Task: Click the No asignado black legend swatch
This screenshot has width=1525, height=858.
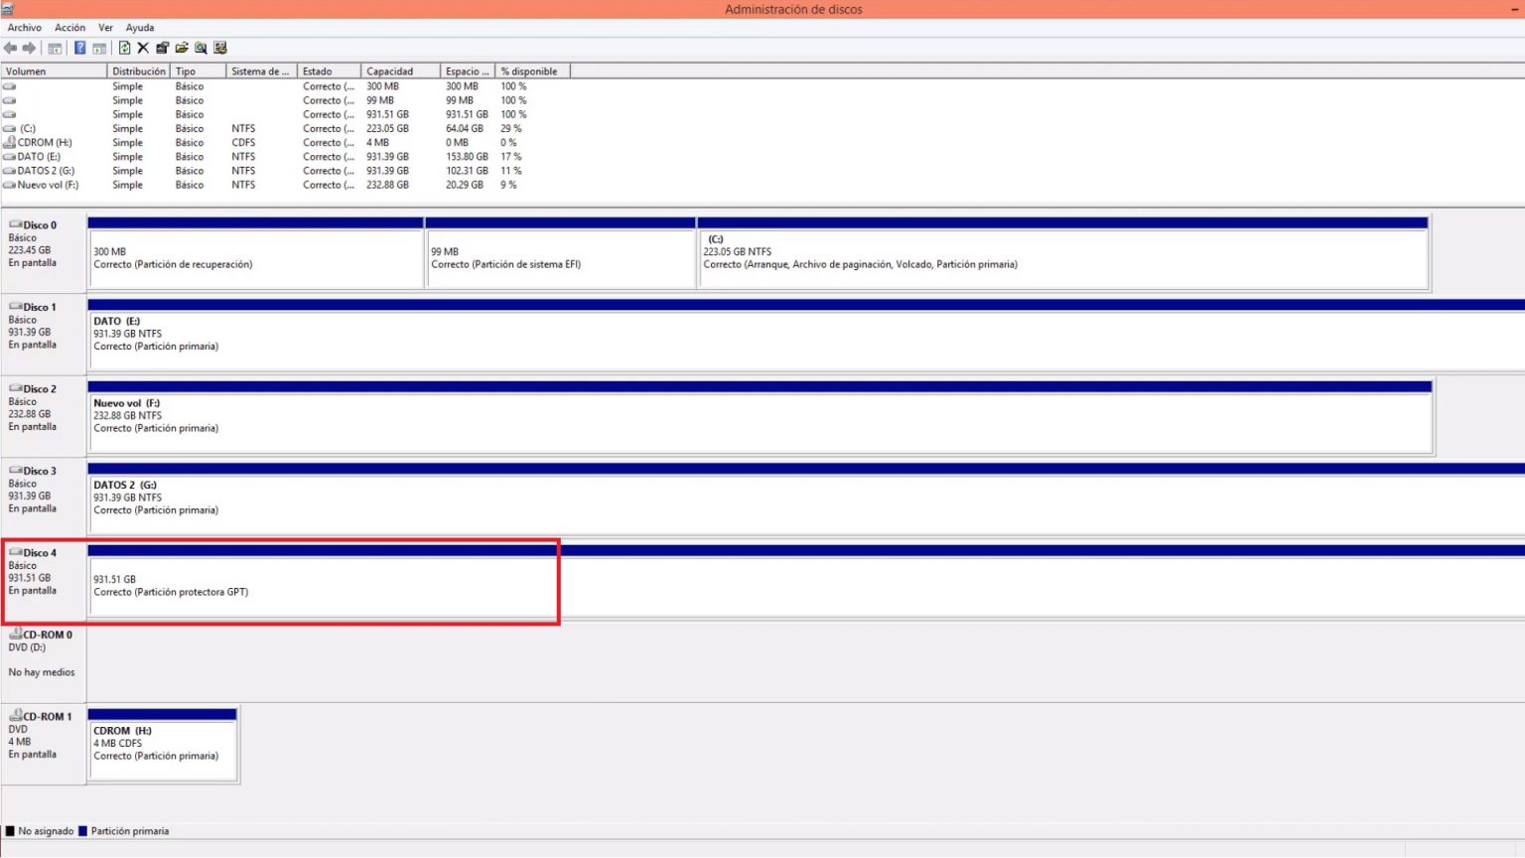Action: 10,831
